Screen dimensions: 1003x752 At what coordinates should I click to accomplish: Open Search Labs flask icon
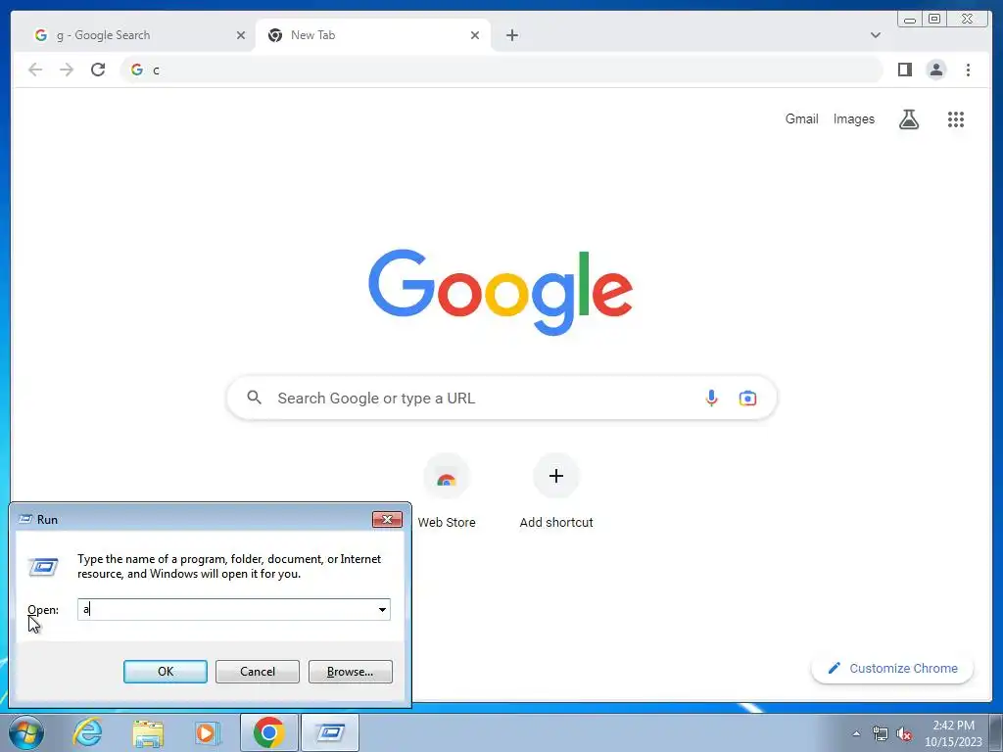click(x=909, y=118)
